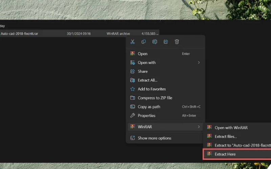The width and height of the screenshot is (271, 169).
Task: Click the icon beside Extract Here
Action: [209, 154]
